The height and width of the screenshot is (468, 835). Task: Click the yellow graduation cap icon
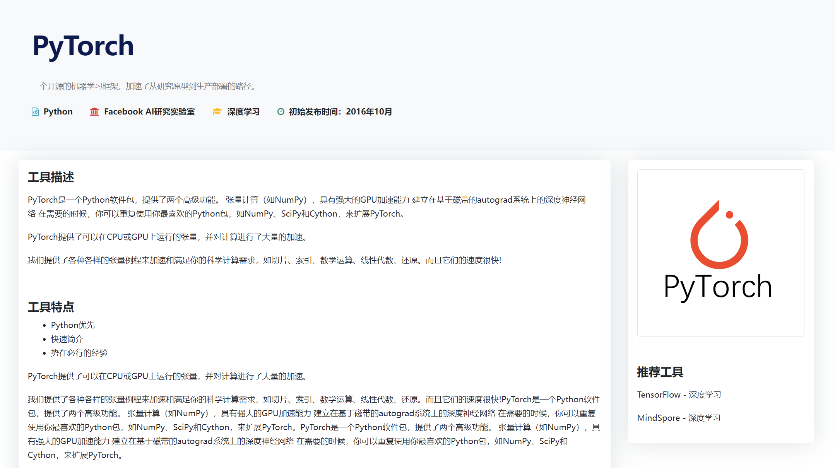[217, 112]
